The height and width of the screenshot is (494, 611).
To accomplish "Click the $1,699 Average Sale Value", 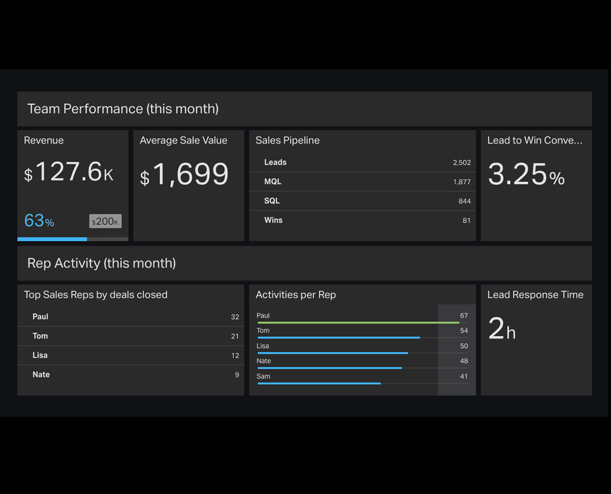I will click(184, 175).
